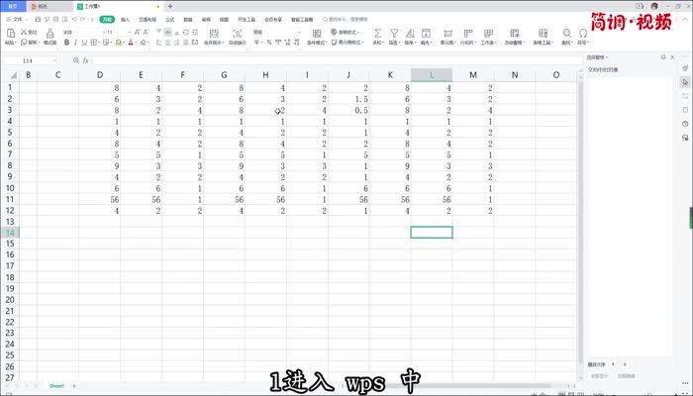
Task: Click the red font color button
Action: [x=131, y=43]
